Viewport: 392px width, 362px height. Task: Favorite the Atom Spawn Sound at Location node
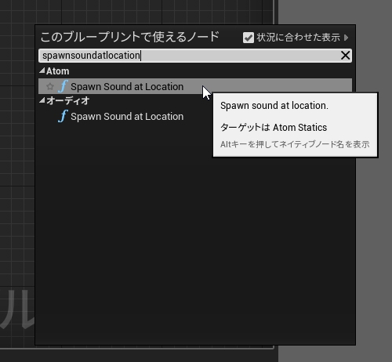pos(50,86)
